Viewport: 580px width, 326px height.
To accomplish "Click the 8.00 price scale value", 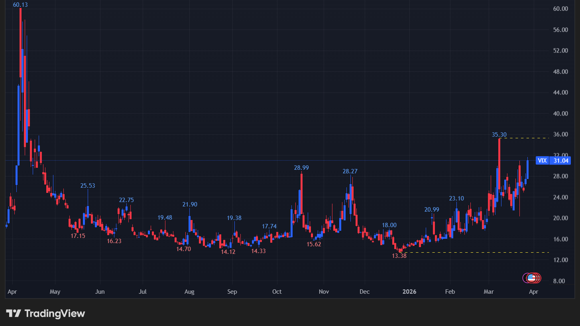I will click(560, 281).
